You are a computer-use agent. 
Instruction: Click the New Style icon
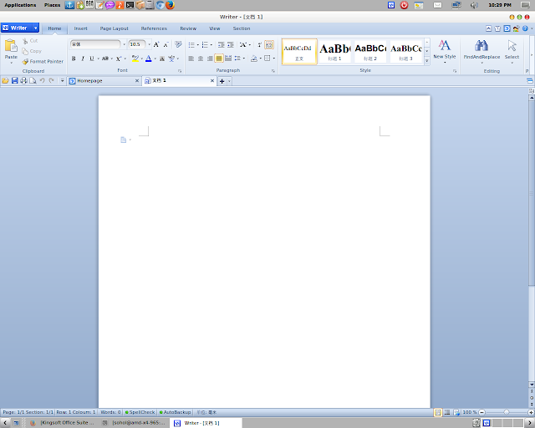pos(444,45)
